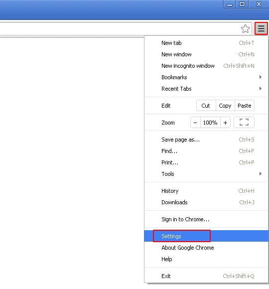Image resolution: width=269 pixels, height=289 pixels.
Task: Open a New tab from menu
Action: pos(206,43)
